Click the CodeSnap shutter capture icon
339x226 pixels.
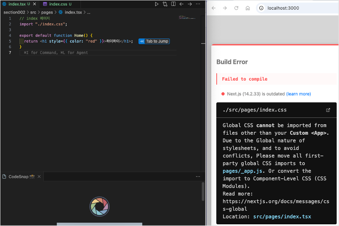(x=100, y=206)
